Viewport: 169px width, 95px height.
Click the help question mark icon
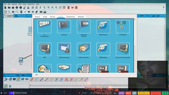[x=164, y=8]
